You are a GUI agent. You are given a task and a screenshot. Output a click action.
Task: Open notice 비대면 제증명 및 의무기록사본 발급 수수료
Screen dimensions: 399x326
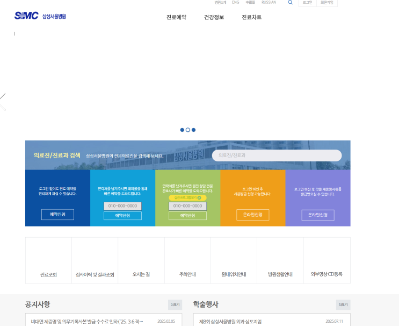click(x=87, y=321)
